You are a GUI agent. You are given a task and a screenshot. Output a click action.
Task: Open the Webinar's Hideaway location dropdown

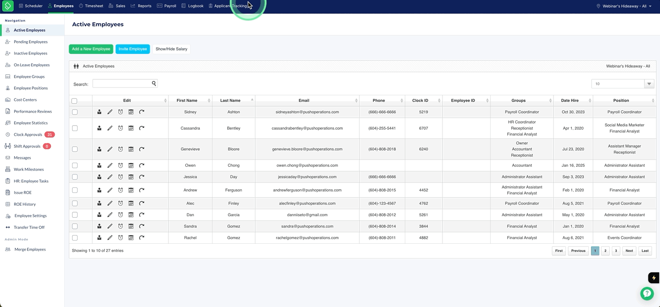click(x=624, y=6)
